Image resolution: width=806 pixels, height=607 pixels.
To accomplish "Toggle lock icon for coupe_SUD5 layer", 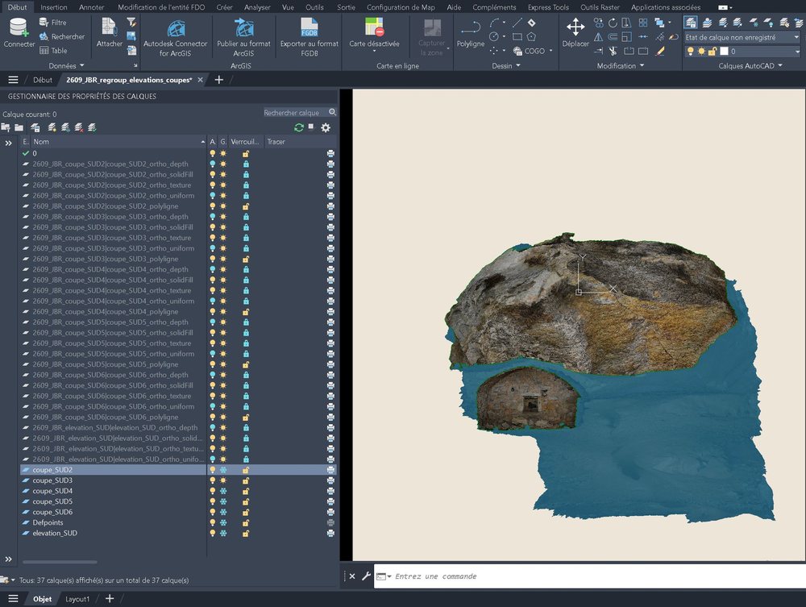I will [x=246, y=501].
